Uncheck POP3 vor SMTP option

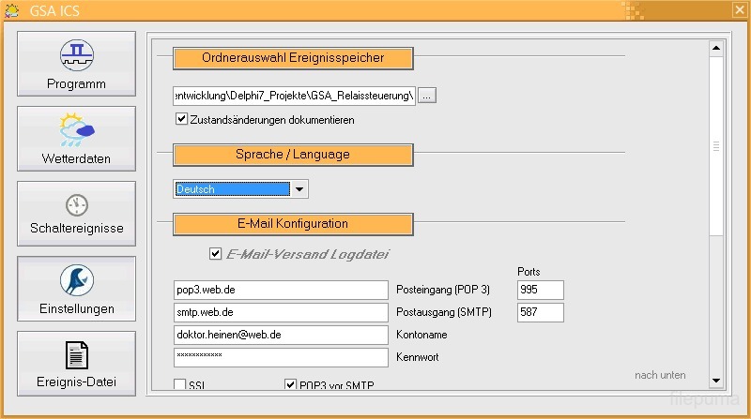pos(291,384)
